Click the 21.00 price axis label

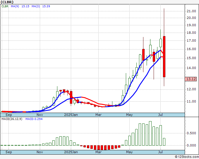(191, 11)
